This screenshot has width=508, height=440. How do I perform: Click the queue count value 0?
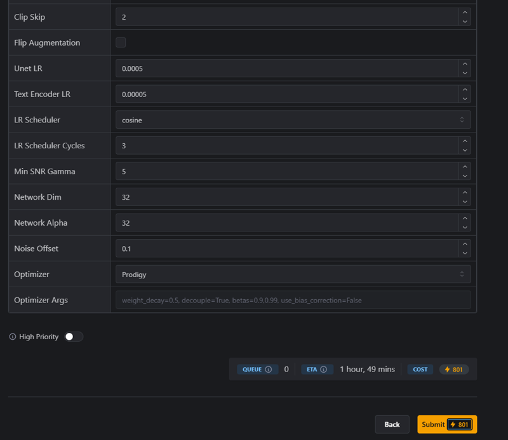point(286,369)
